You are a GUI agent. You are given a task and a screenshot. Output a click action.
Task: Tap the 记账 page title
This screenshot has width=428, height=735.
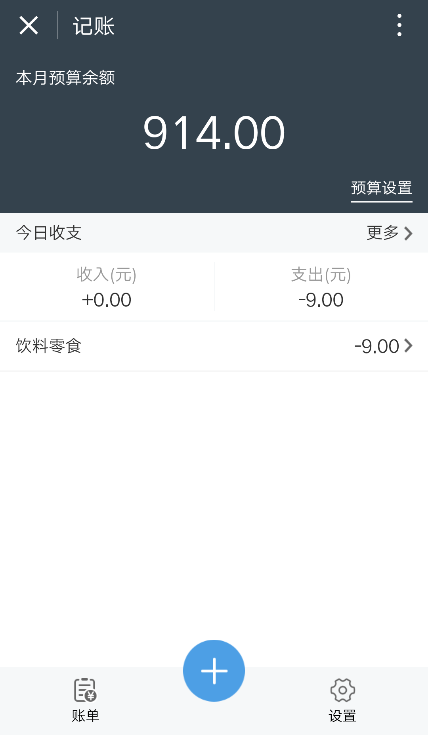click(94, 26)
